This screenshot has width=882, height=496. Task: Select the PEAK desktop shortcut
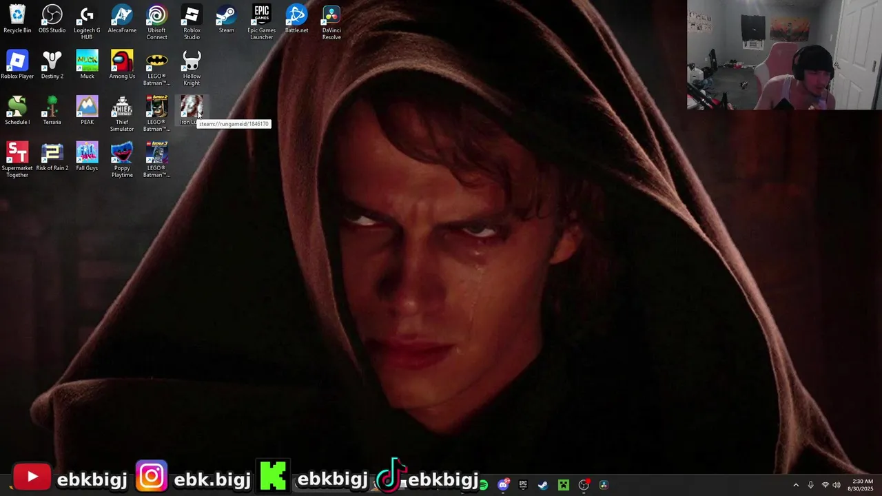point(87,111)
